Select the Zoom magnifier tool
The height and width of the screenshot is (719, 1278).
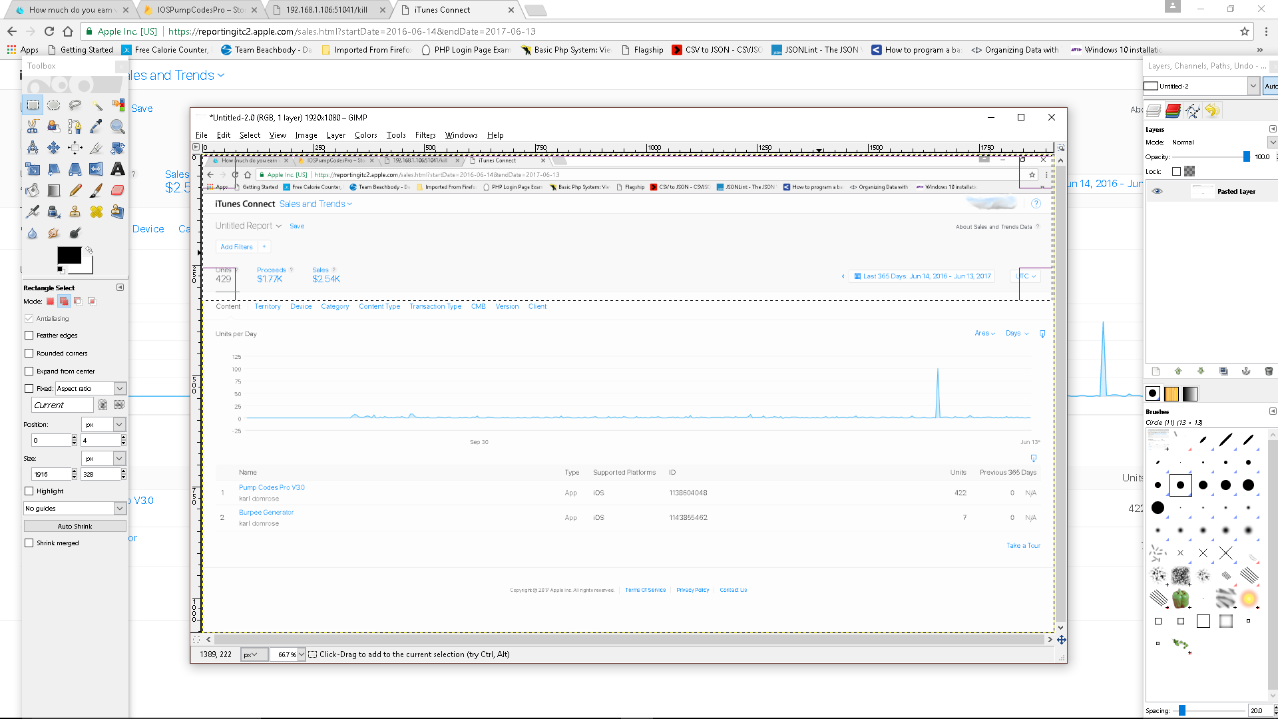118,126
